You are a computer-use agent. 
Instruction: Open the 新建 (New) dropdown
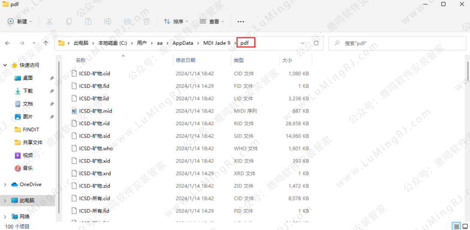(20, 21)
